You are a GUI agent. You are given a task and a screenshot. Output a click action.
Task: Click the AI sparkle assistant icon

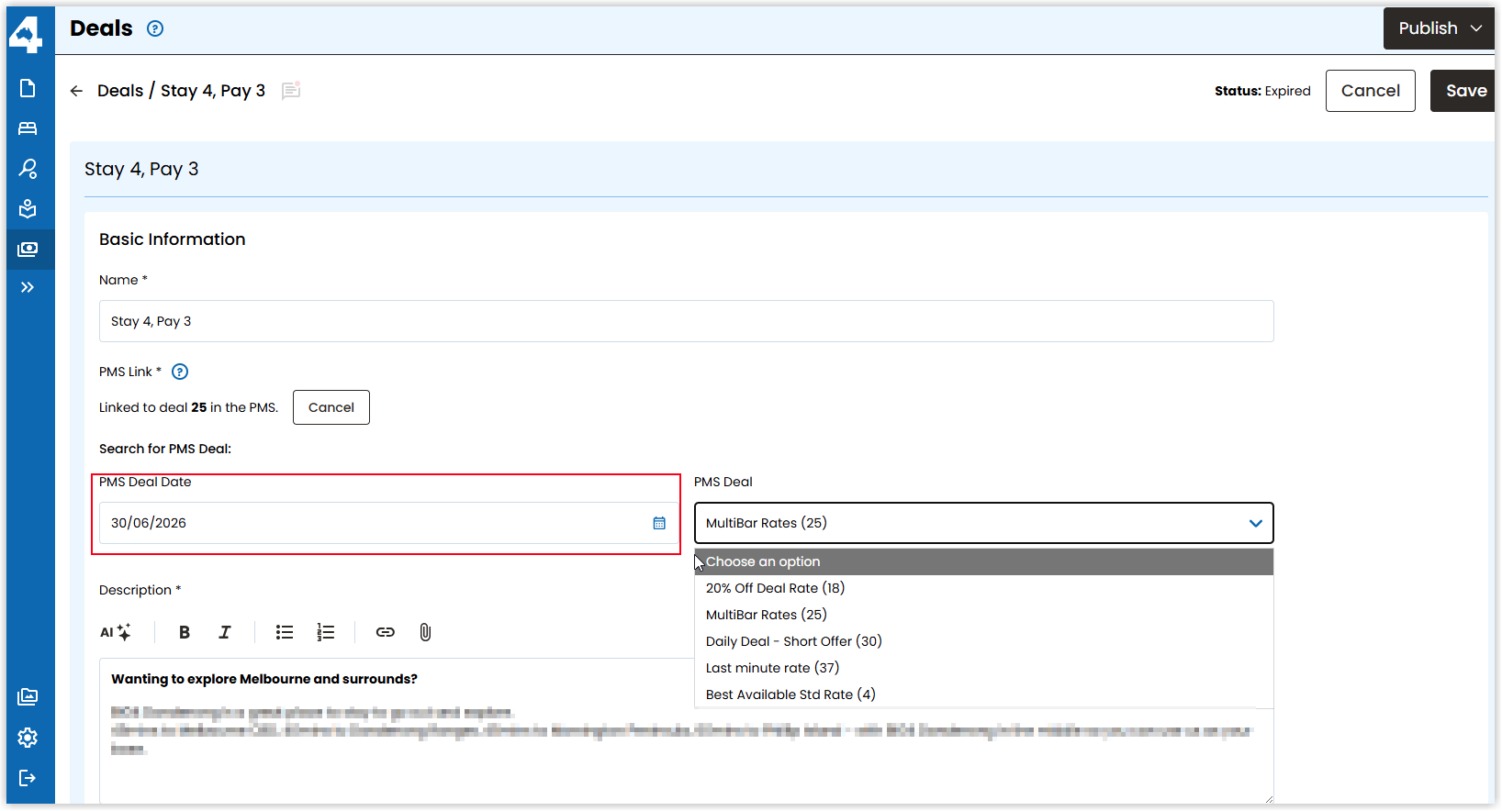(x=116, y=632)
